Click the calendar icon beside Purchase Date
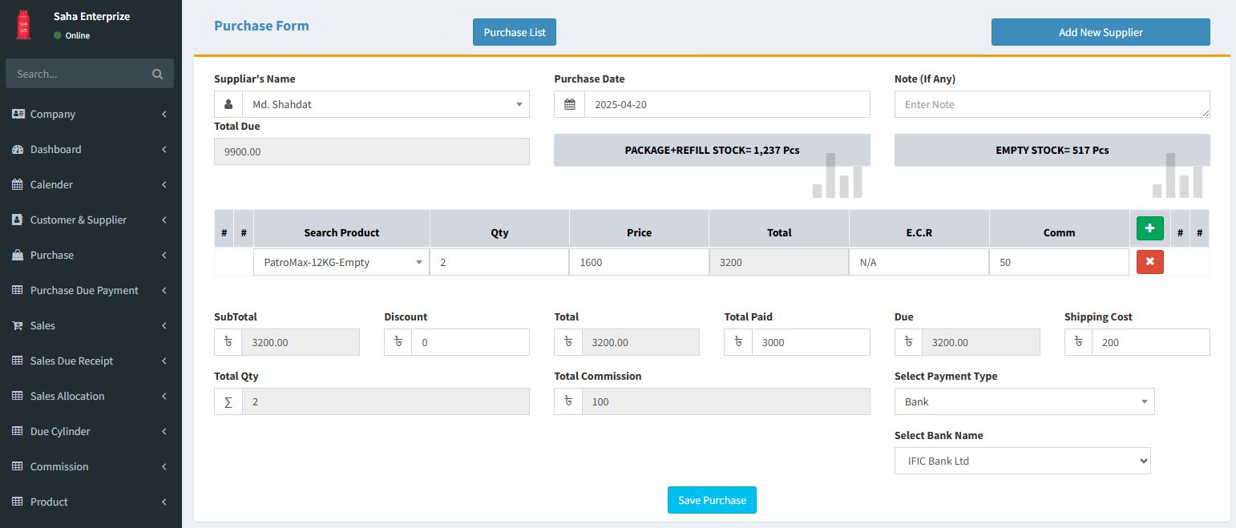 pyautogui.click(x=569, y=104)
